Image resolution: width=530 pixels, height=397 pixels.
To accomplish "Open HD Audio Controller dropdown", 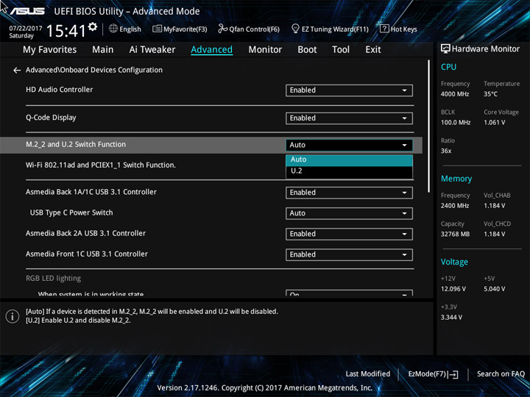I will click(x=349, y=90).
